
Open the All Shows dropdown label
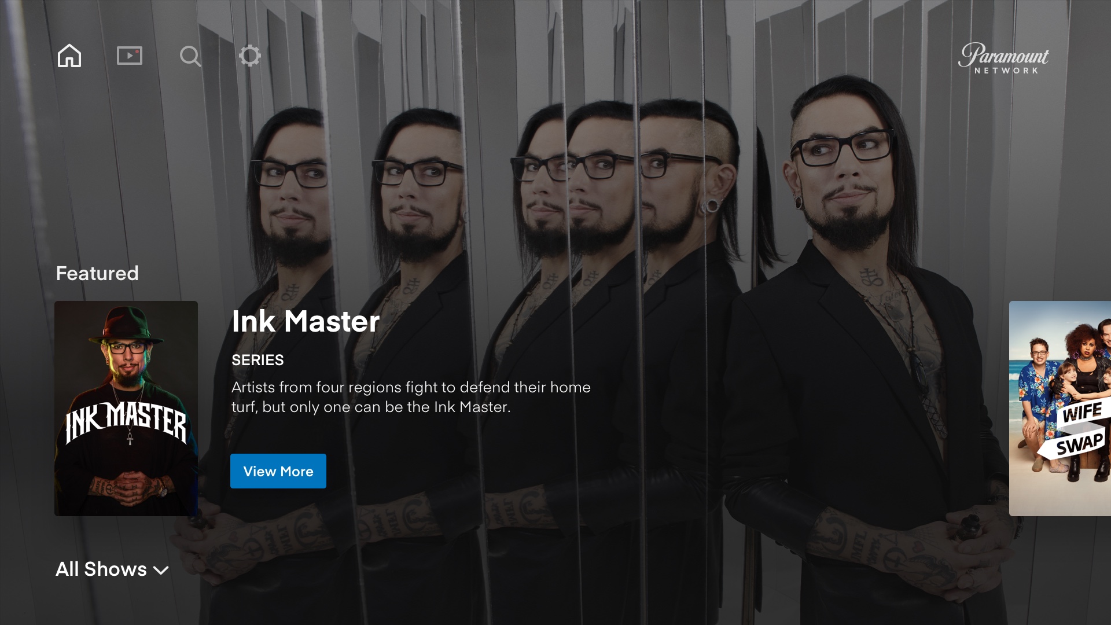tap(101, 569)
